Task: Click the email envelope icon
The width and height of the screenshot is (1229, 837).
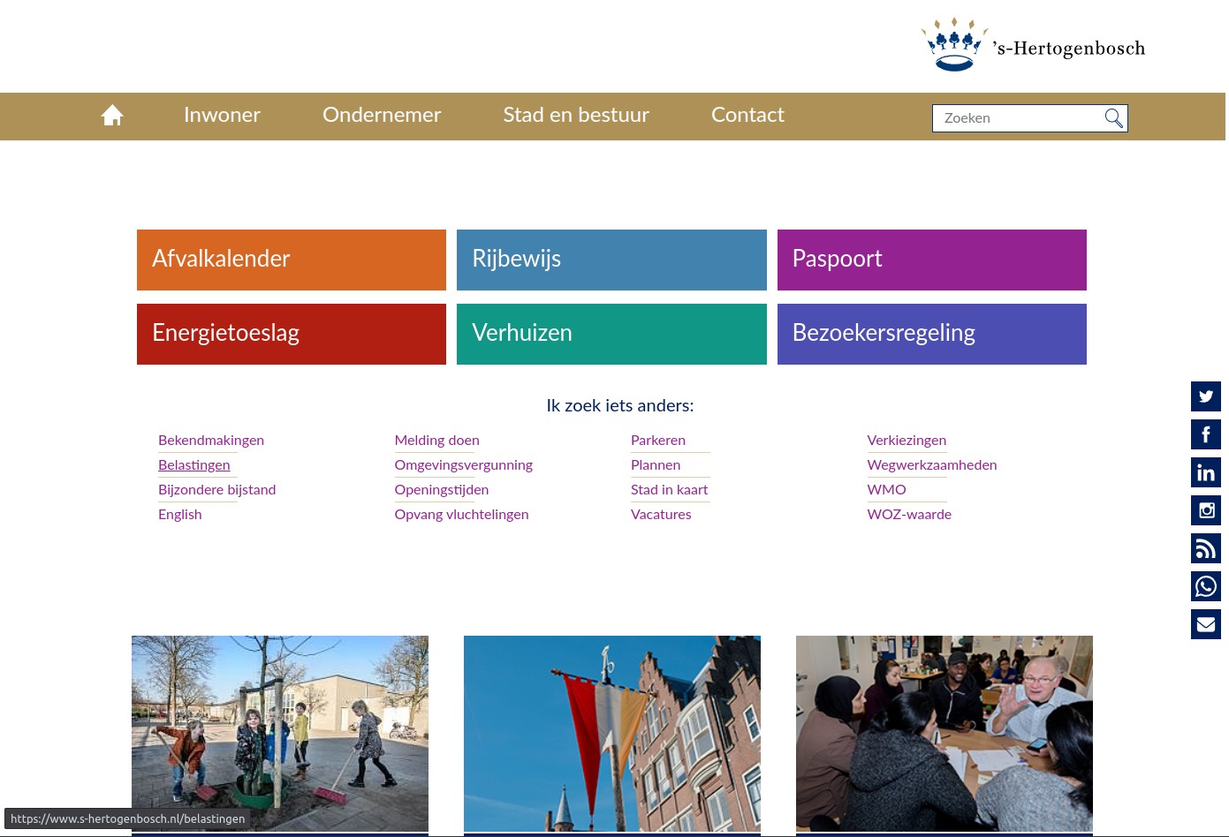Action: [x=1206, y=624]
